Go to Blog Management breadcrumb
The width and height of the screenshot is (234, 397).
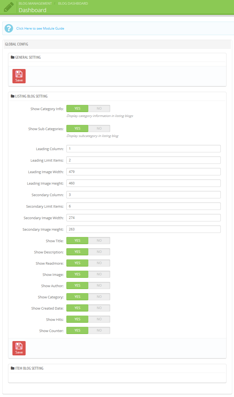tap(35, 4)
